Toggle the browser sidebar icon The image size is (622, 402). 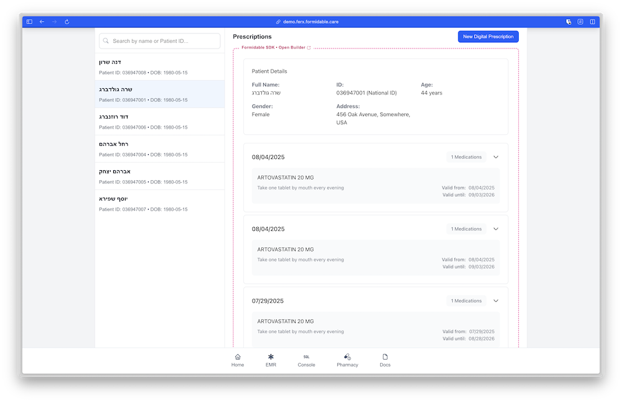pos(29,21)
